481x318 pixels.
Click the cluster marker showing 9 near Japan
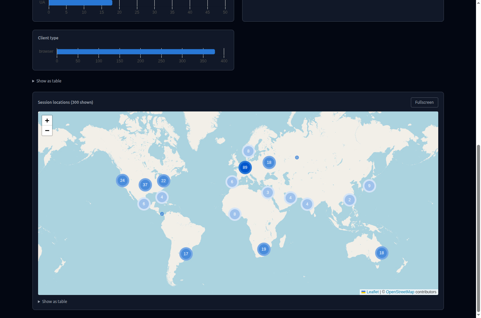369,186
